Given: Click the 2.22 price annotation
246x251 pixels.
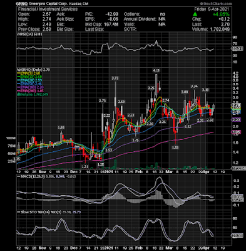Looking at the screenshot, I should click(107, 115).
